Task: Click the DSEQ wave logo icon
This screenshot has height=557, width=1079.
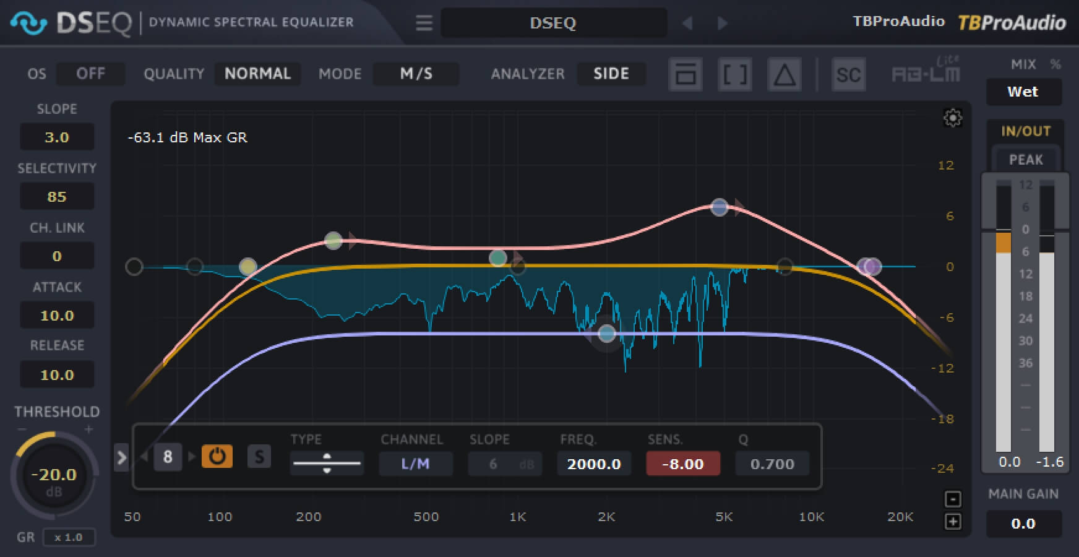Action: [28, 23]
